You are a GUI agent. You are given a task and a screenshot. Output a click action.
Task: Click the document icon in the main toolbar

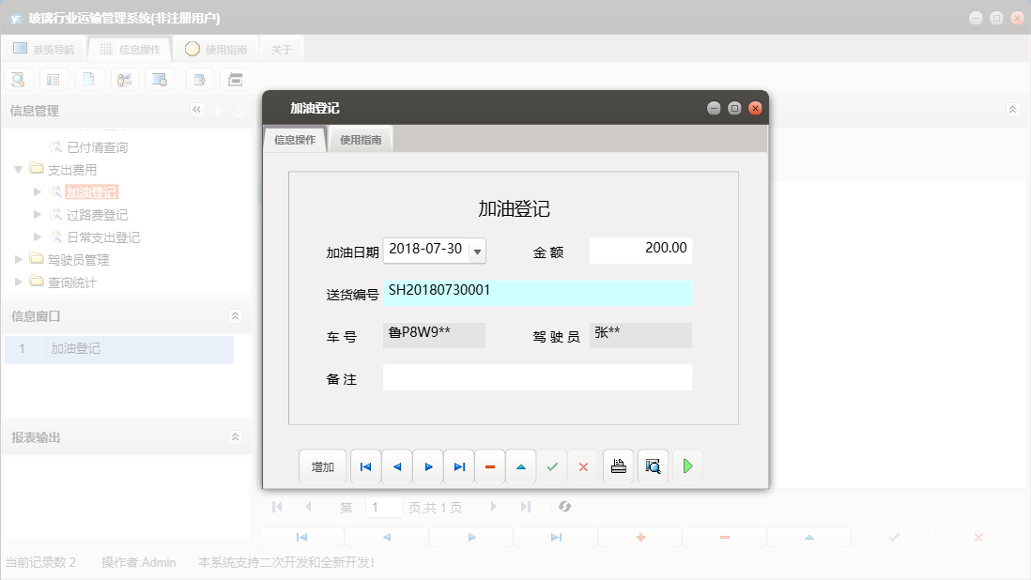click(x=89, y=79)
